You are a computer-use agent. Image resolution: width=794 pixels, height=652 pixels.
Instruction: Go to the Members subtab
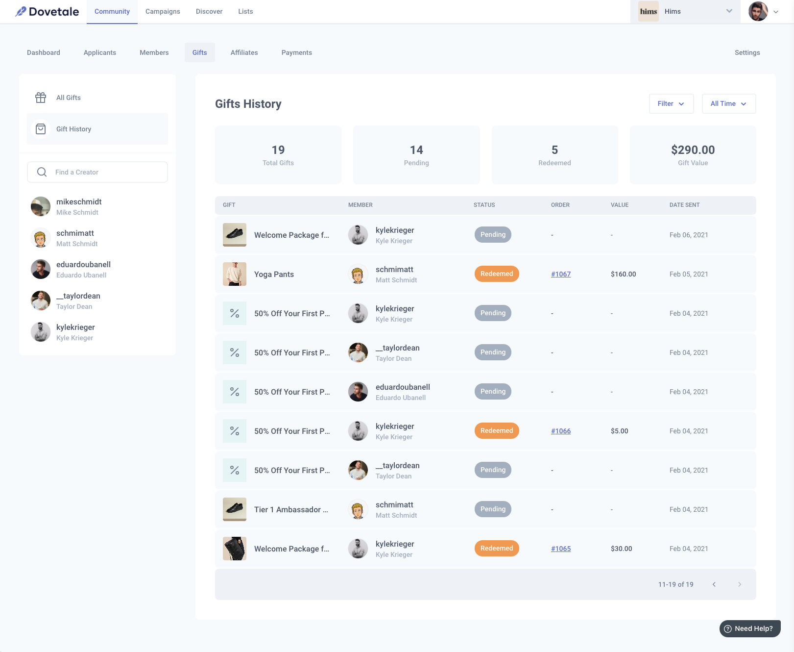[x=154, y=52]
